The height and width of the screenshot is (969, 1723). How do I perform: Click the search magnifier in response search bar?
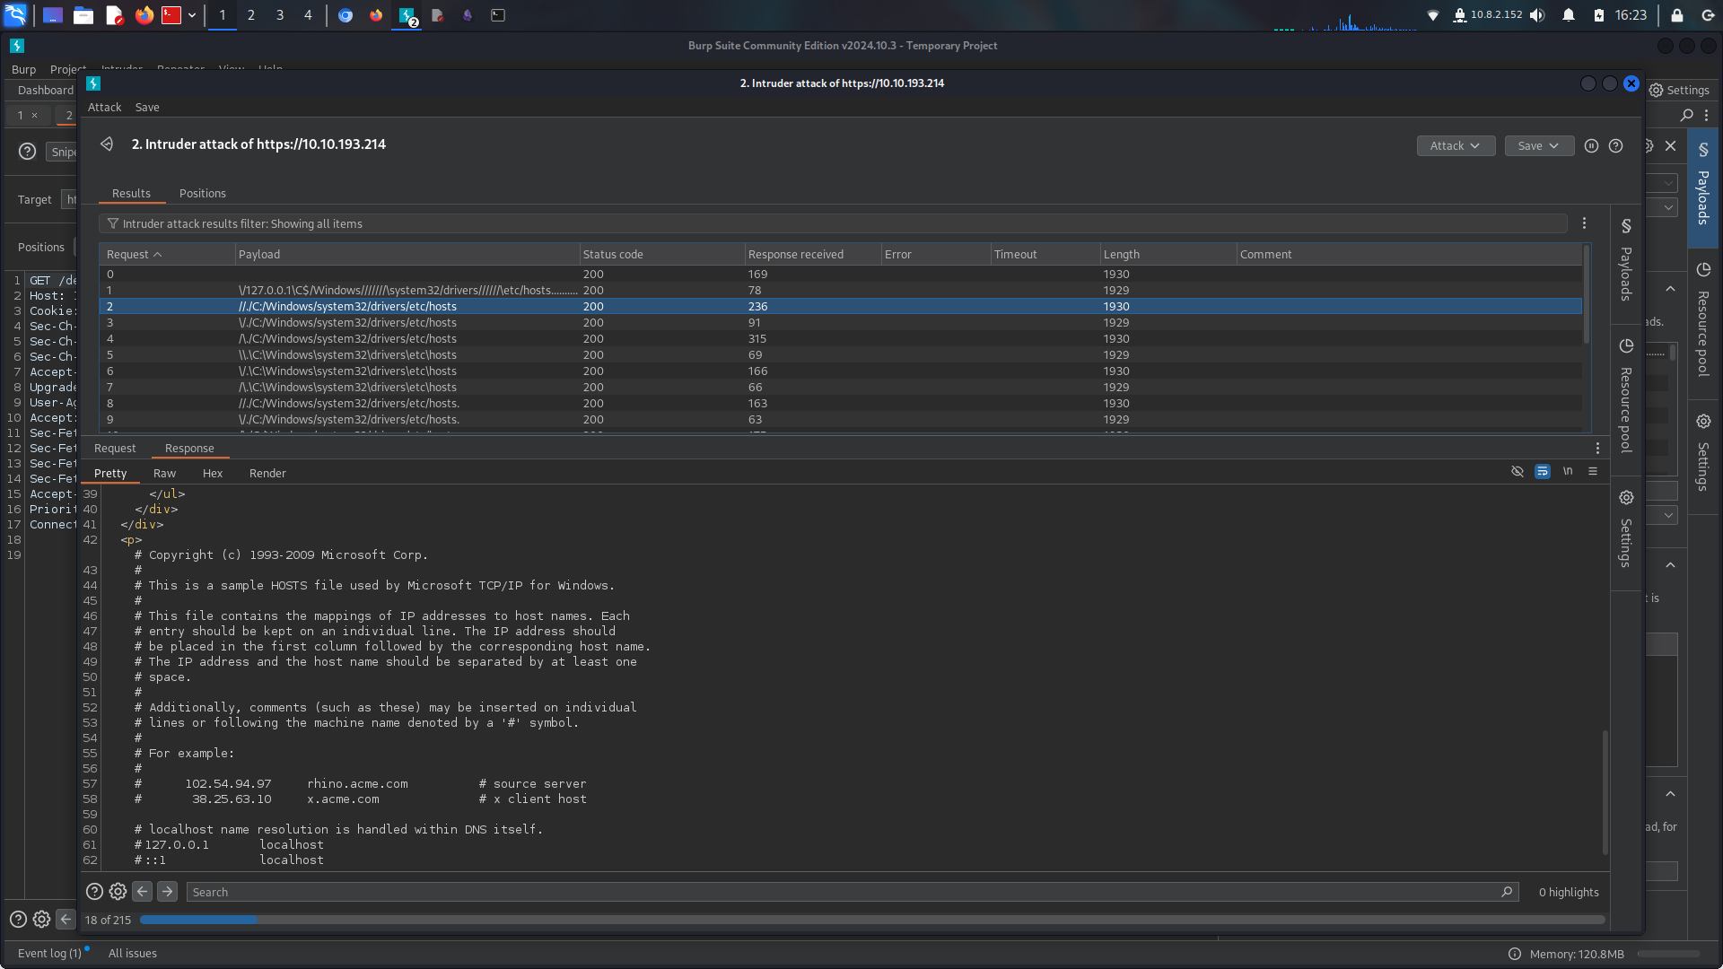(1507, 892)
